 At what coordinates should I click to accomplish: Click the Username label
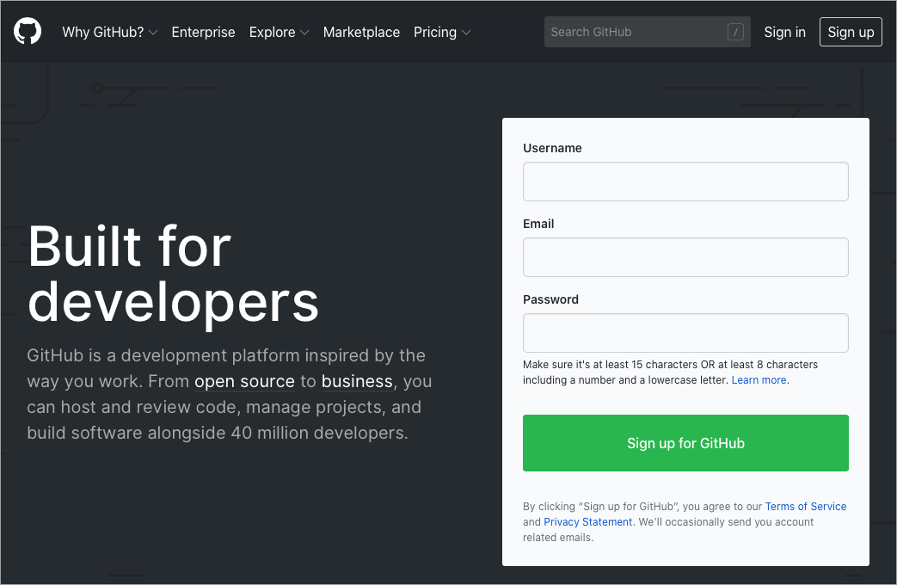tap(552, 148)
